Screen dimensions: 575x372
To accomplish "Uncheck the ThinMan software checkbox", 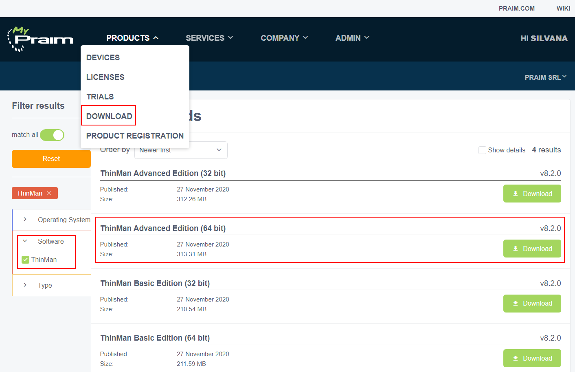I will point(25,260).
